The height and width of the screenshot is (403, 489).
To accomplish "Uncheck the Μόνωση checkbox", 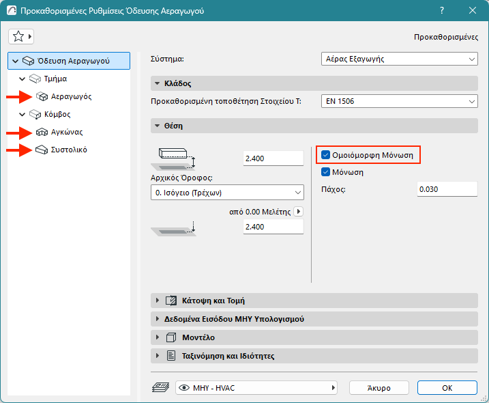I will coord(325,172).
